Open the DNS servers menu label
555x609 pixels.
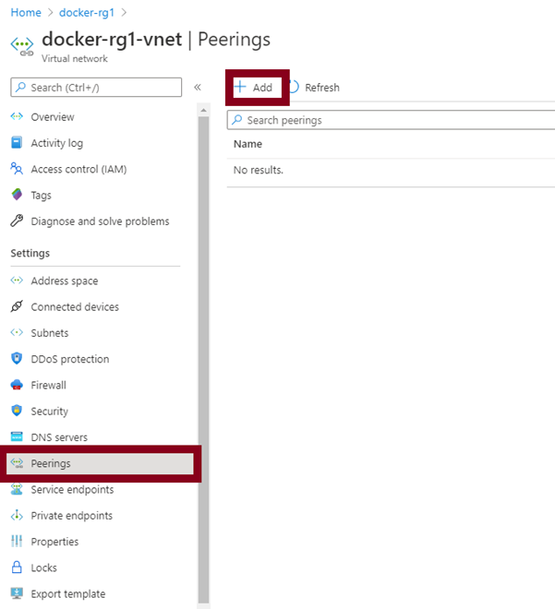pyautogui.click(x=59, y=437)
